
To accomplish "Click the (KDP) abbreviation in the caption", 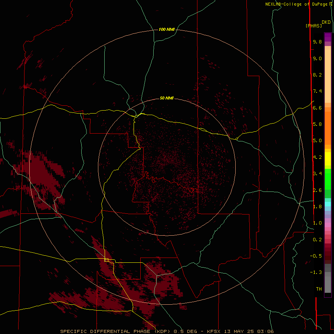I will tap(163, 331).
